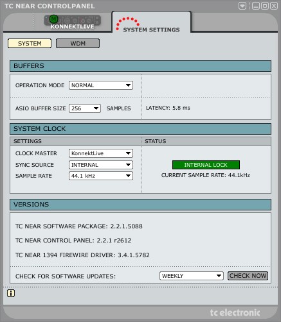This screenshot has height=322, width=281.
Task: Click the LATENCY: 5.8 ms text
Action: pos(168,108)
